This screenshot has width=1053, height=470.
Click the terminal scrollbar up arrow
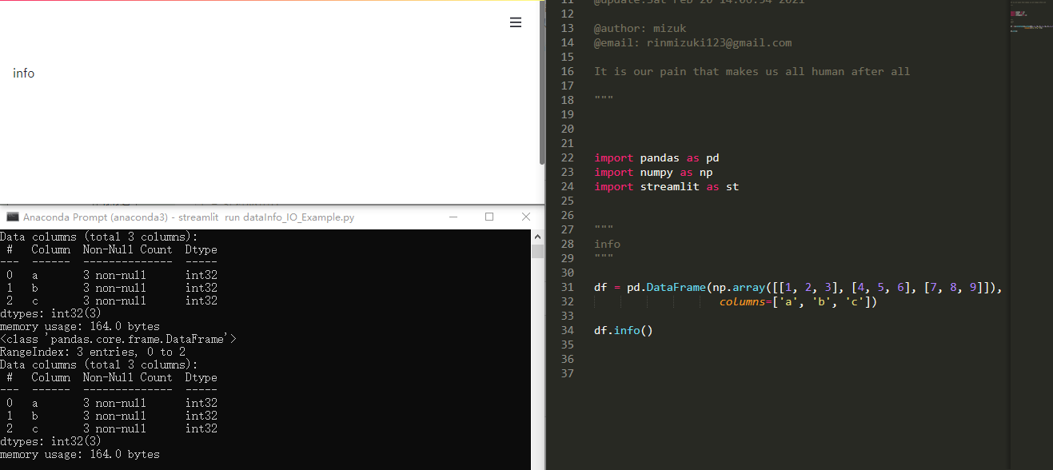[x=537, y=235]
